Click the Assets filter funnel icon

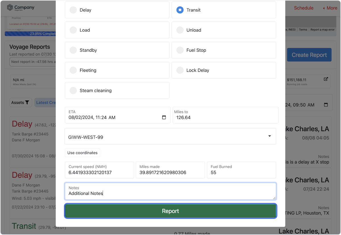[x=27, y=102]
